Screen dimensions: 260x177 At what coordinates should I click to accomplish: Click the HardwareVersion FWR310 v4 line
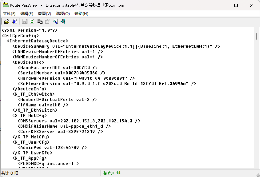click(76, 78)
